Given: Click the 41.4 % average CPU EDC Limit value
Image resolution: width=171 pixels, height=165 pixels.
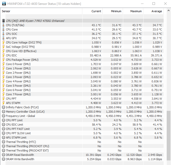Looking at the screenshot, I should pyautogui.click(x=158, y=125).
